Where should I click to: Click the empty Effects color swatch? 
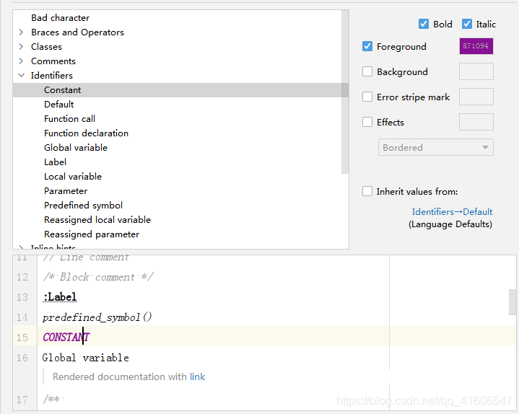(x=476, y=122)
